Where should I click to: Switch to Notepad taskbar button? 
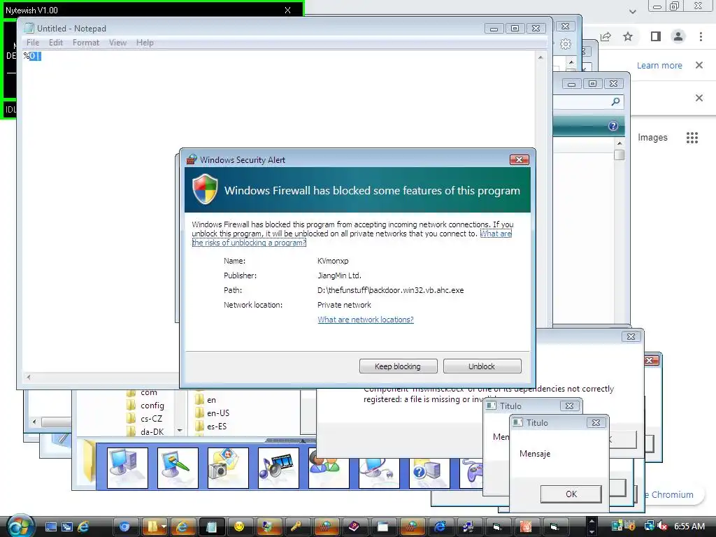coord(211,527)
